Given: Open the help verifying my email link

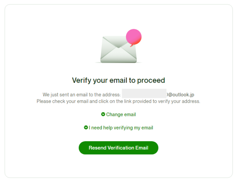Looking at the screenshot, I should tap(121, 128).
